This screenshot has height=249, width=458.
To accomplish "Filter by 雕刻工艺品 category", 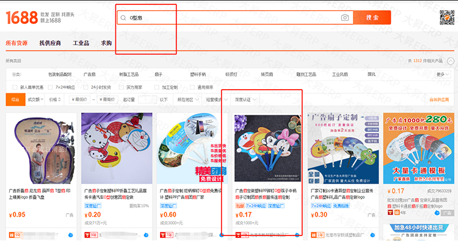I will coord(306,74).
